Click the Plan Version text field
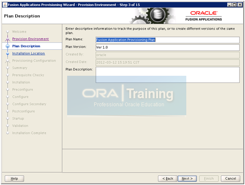The image size is (245, 185). click(x=168, y=47)
